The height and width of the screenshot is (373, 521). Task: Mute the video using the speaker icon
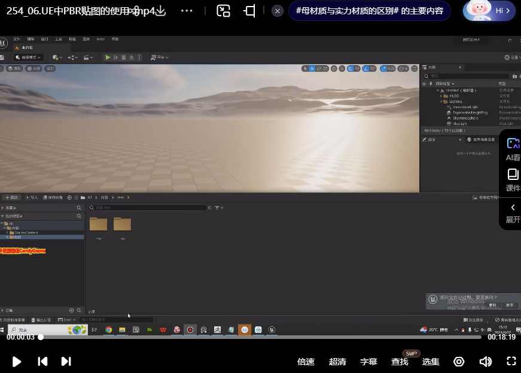485,362
